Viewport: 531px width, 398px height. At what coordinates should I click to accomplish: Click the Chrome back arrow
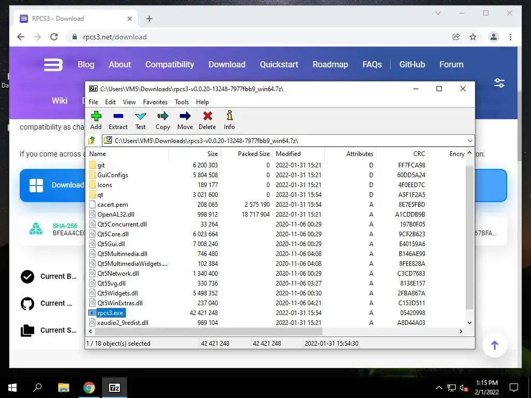point(21,37)
